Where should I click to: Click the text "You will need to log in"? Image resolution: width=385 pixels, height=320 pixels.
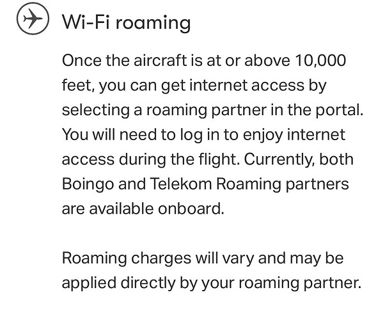133,135
